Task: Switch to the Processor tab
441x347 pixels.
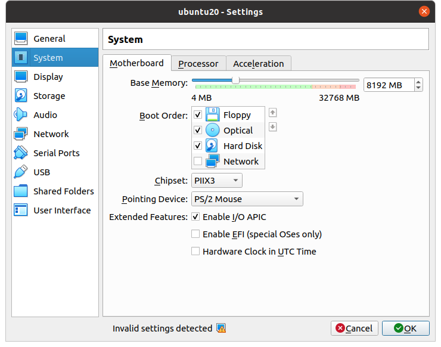Action: pos(198,64)
